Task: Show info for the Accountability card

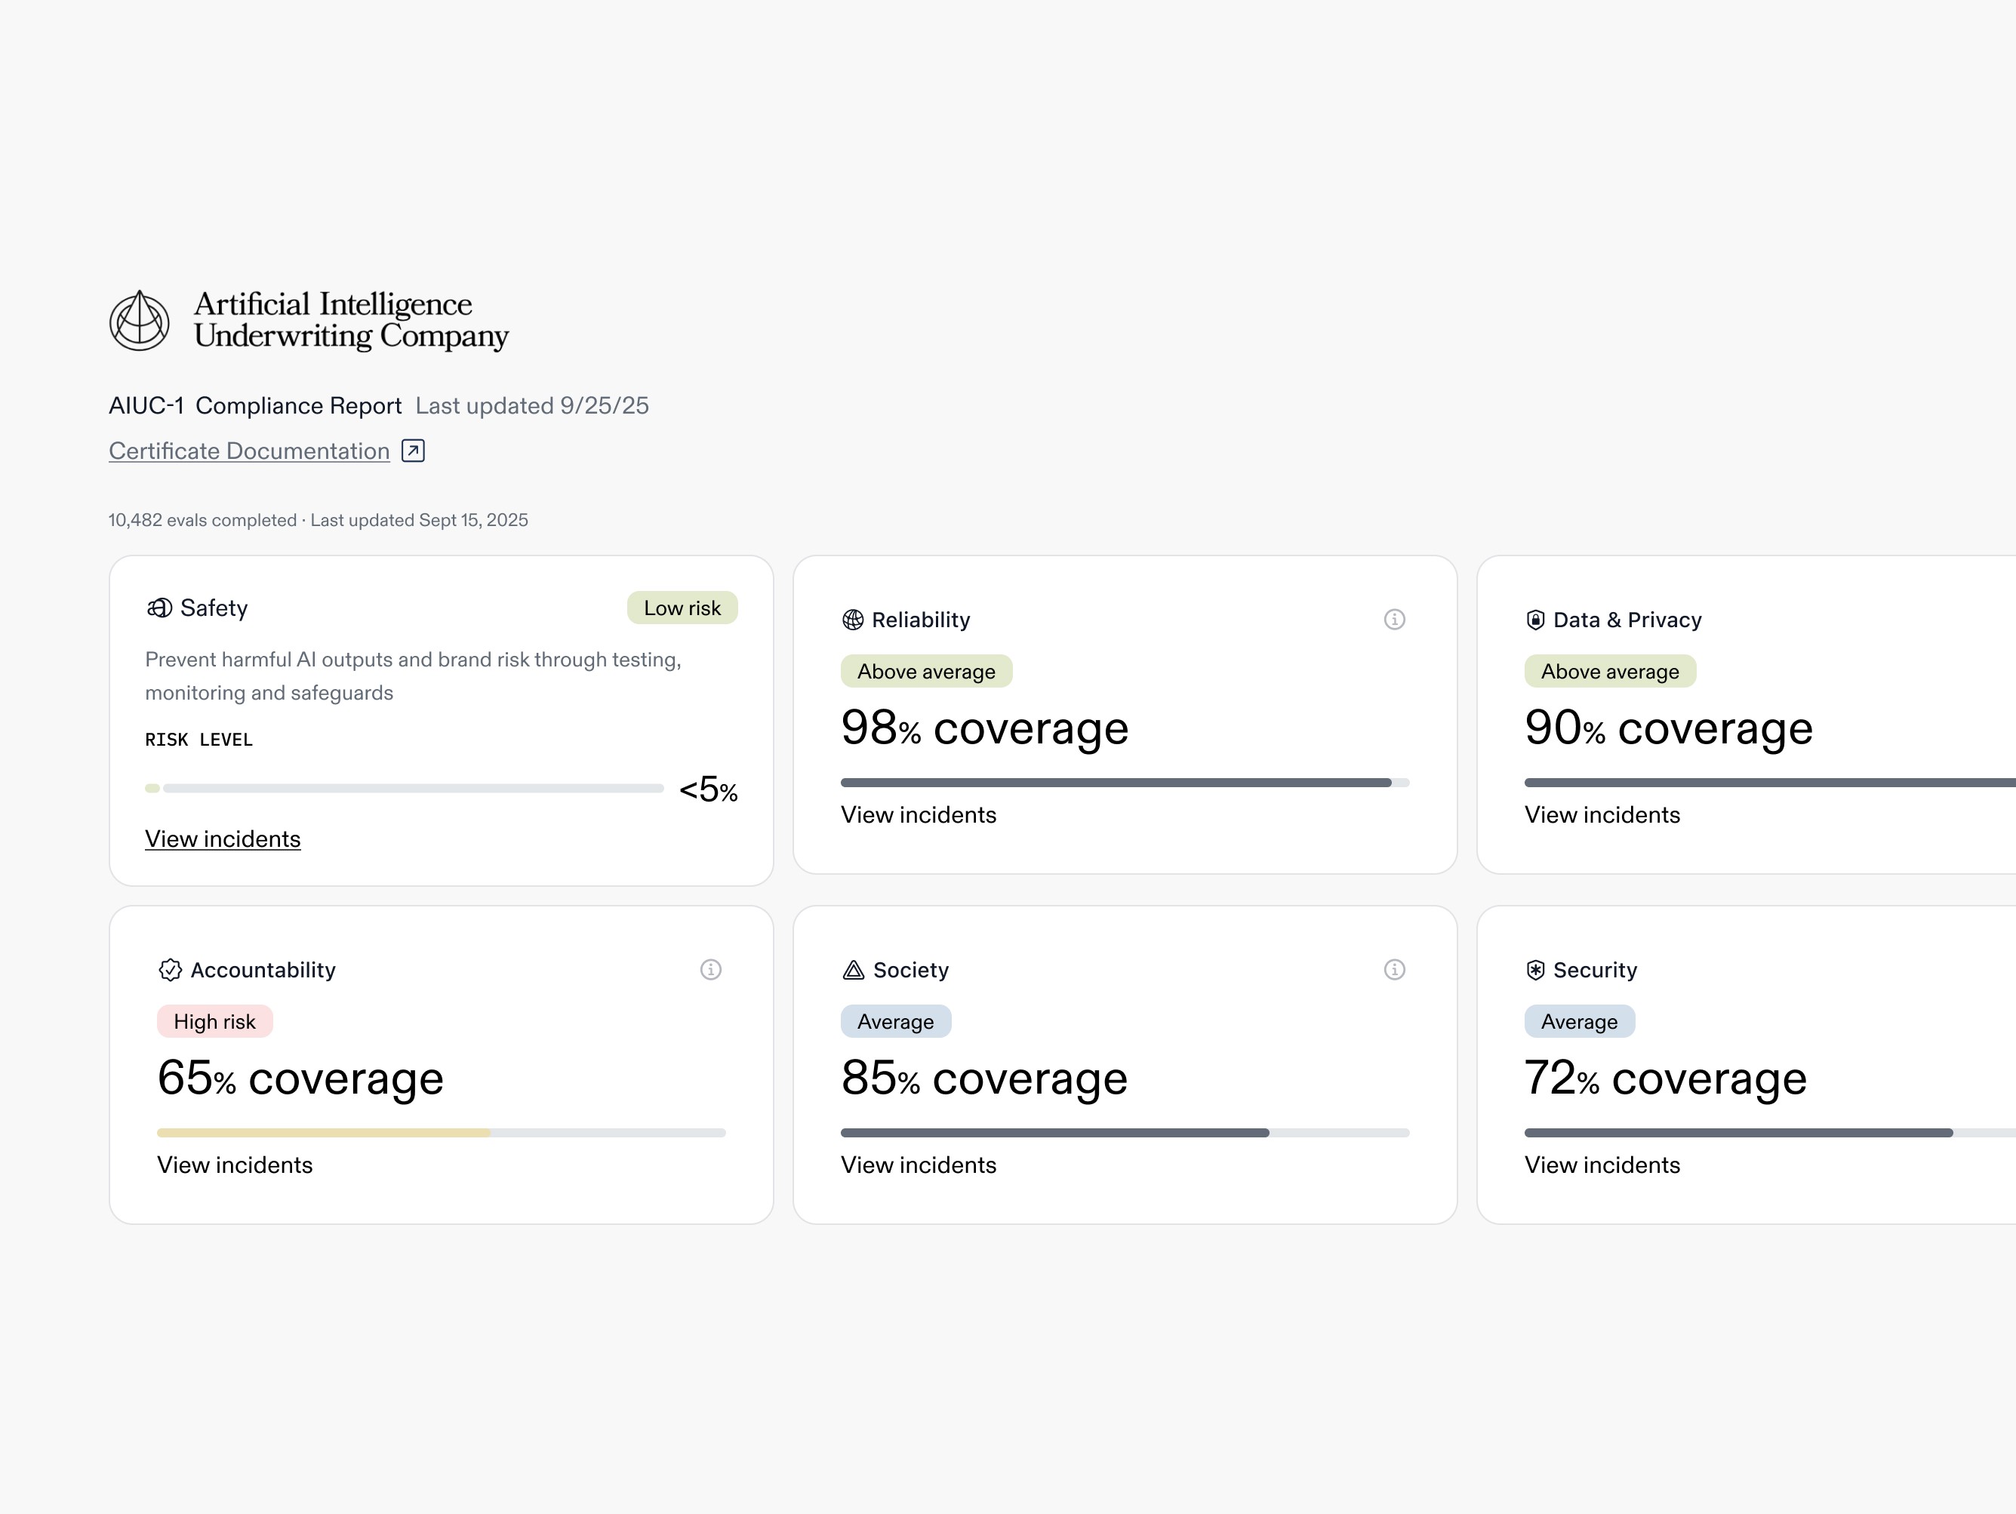Action: (x=711, y=970)
